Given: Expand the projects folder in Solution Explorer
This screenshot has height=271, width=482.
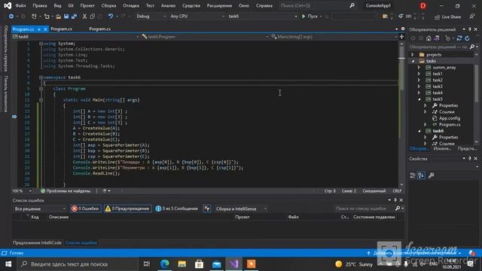Looking at the screenshot, I should tap(413, 55).
